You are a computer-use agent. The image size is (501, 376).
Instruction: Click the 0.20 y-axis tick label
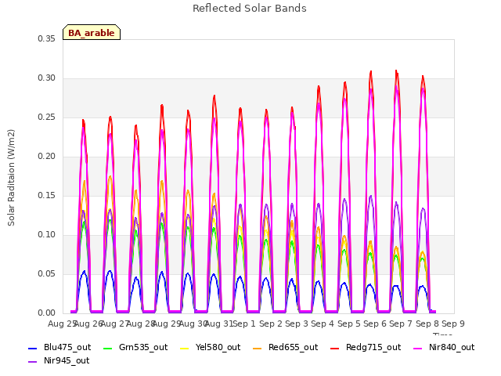(x=47, y=157)
